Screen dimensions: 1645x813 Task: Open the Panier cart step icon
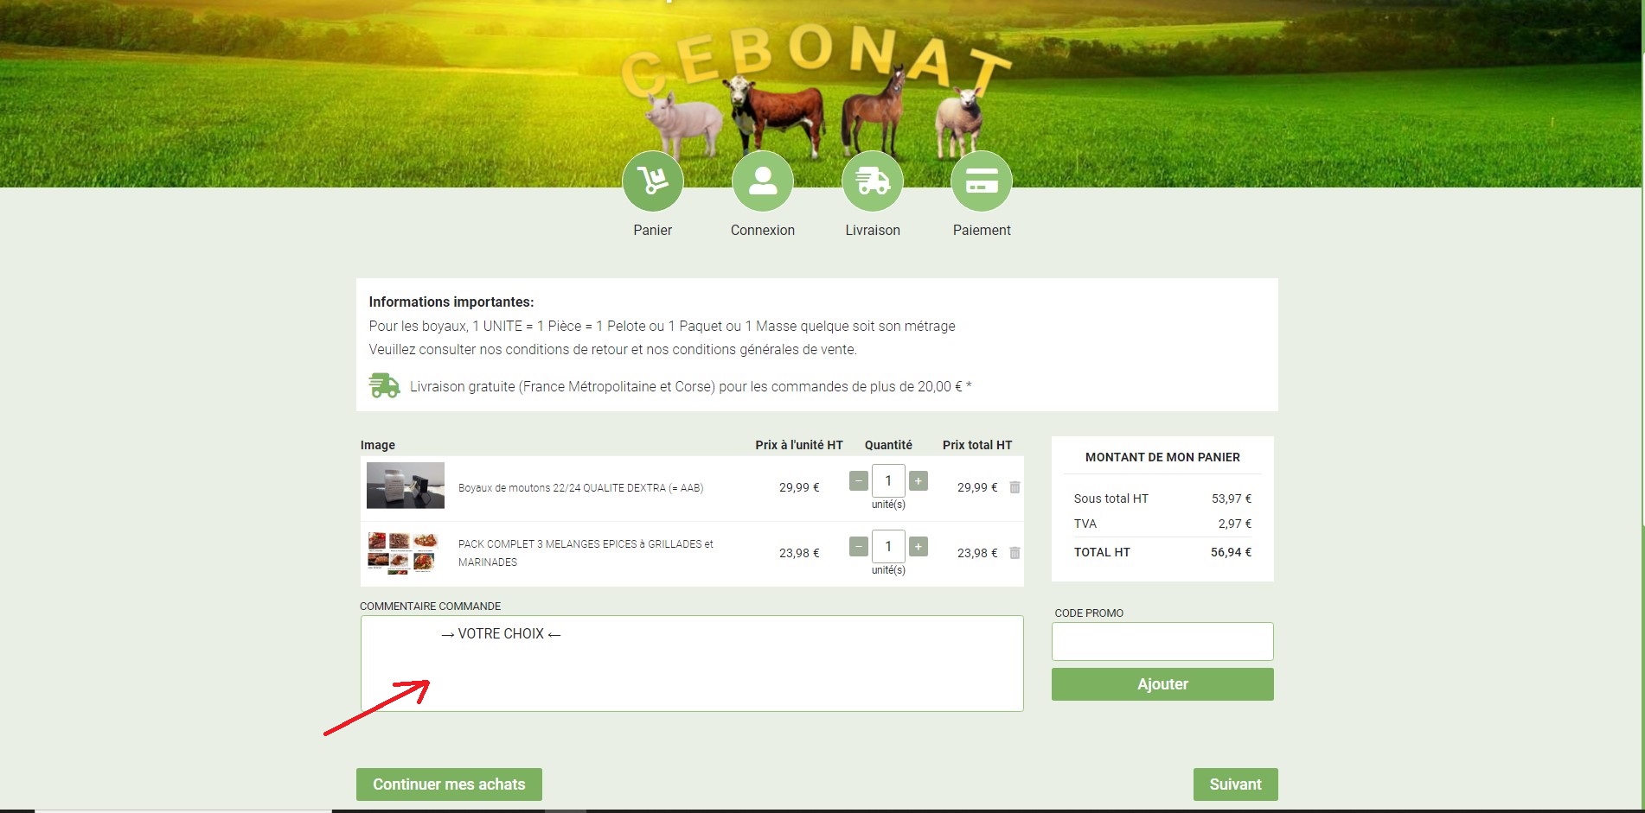coord(653,181)
